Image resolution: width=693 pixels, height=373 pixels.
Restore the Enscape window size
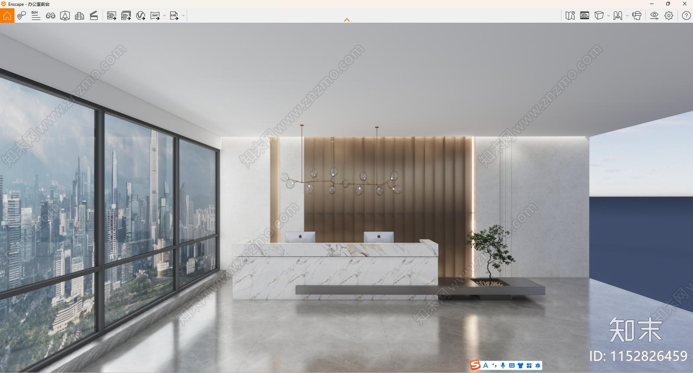point(668,4)
